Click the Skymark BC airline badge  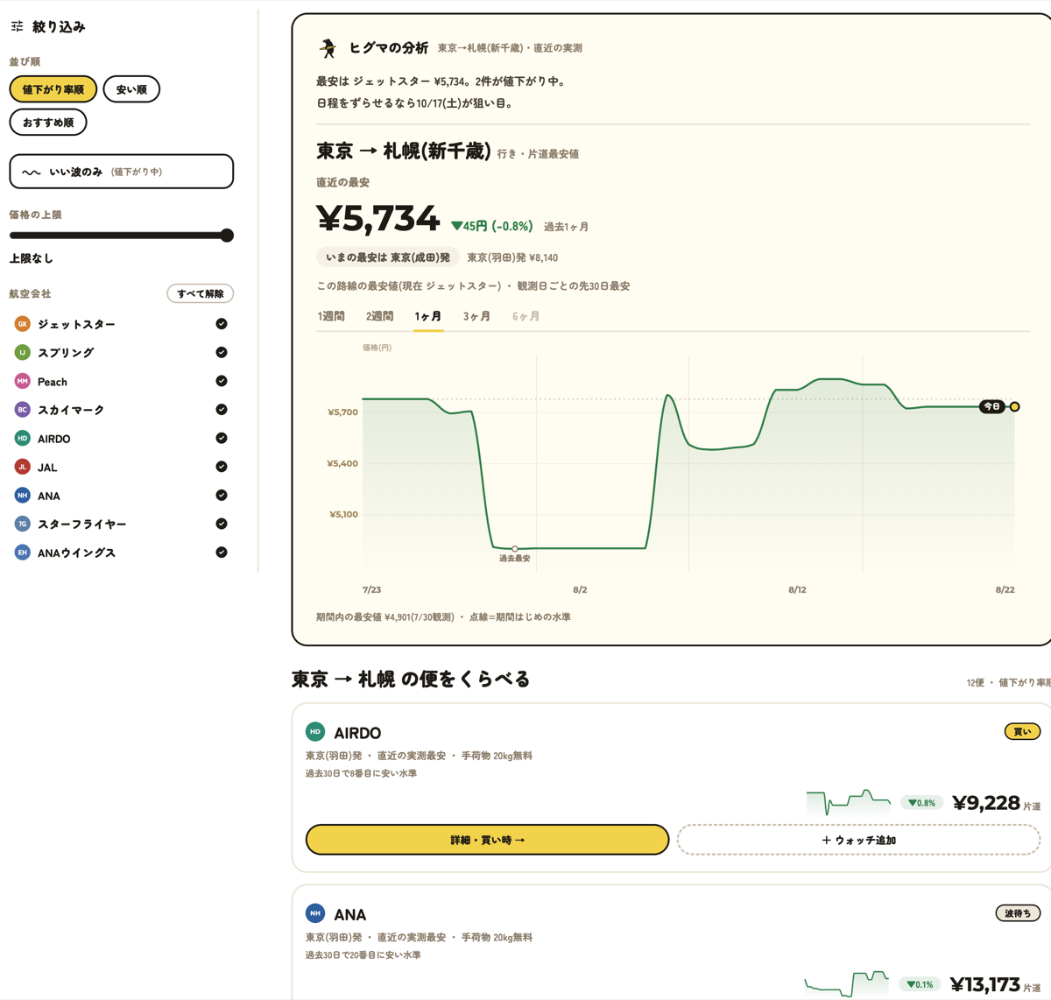click(23, 409)
